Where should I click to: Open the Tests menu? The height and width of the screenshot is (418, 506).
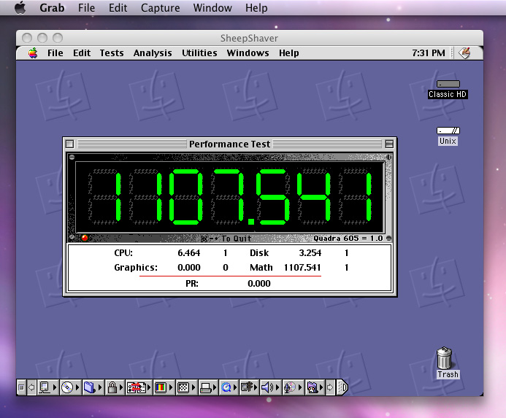(x=112, y=53)
